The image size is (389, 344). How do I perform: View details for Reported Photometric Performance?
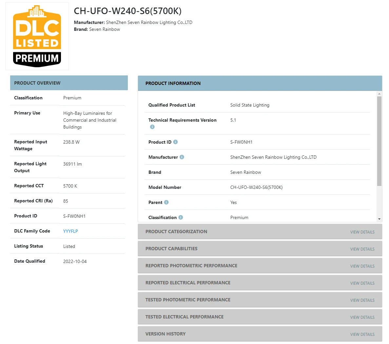(x=362, y=266)
